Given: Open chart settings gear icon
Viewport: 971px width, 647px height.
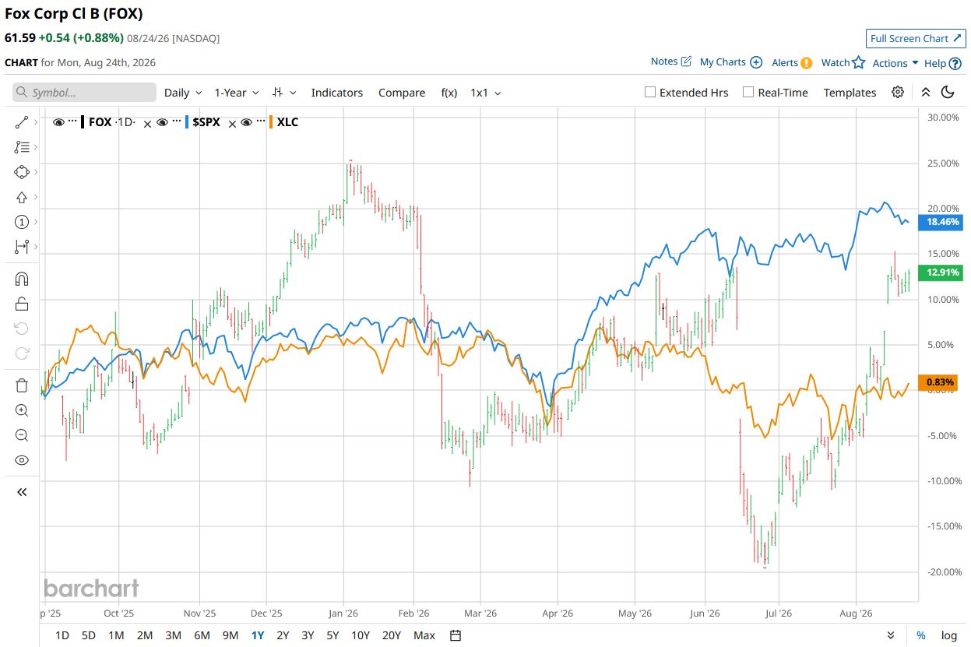Looking at the screenshot, I should [x=898, y=92].
